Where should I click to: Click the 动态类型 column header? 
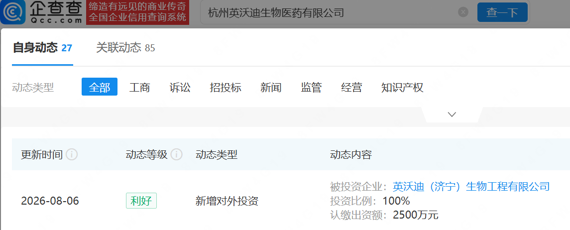click(x=216, y=155)
